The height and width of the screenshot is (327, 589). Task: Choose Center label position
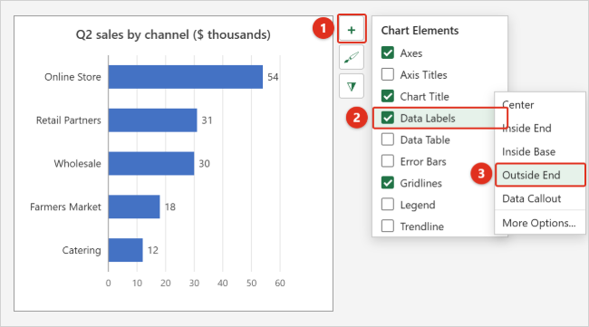tap(540, 105)
